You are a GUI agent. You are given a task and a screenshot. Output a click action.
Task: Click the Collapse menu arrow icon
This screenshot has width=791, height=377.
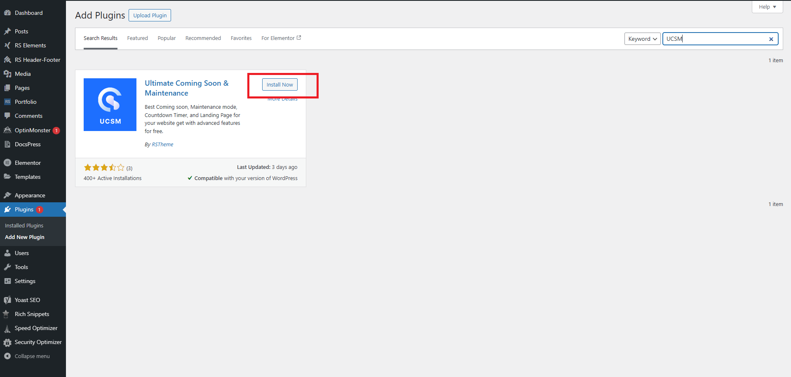7,356
